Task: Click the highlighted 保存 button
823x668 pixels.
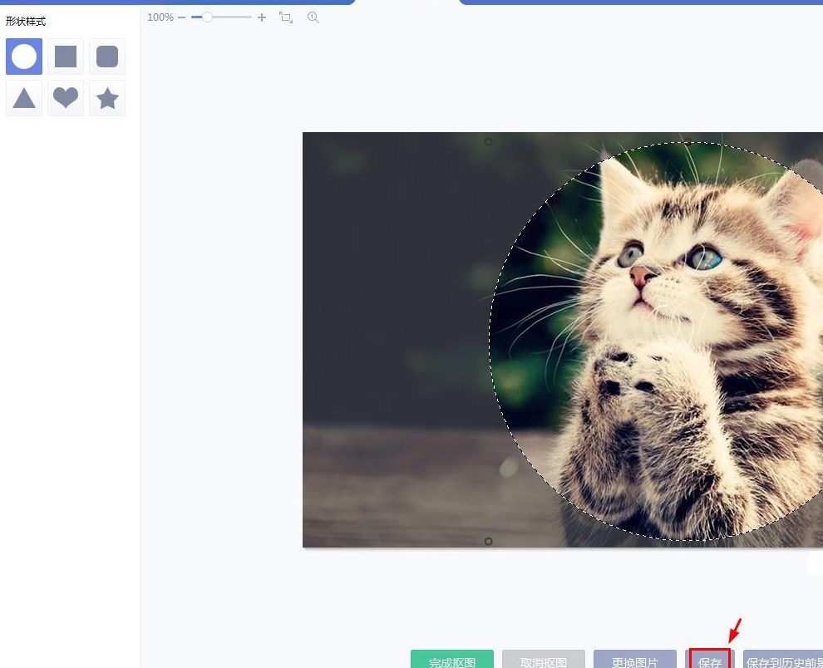Action: (710, 660)
